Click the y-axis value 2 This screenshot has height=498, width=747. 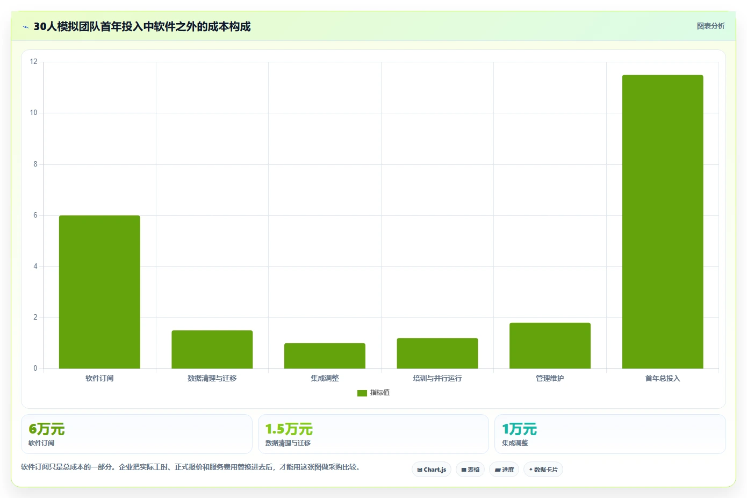[x=35, y=317]
